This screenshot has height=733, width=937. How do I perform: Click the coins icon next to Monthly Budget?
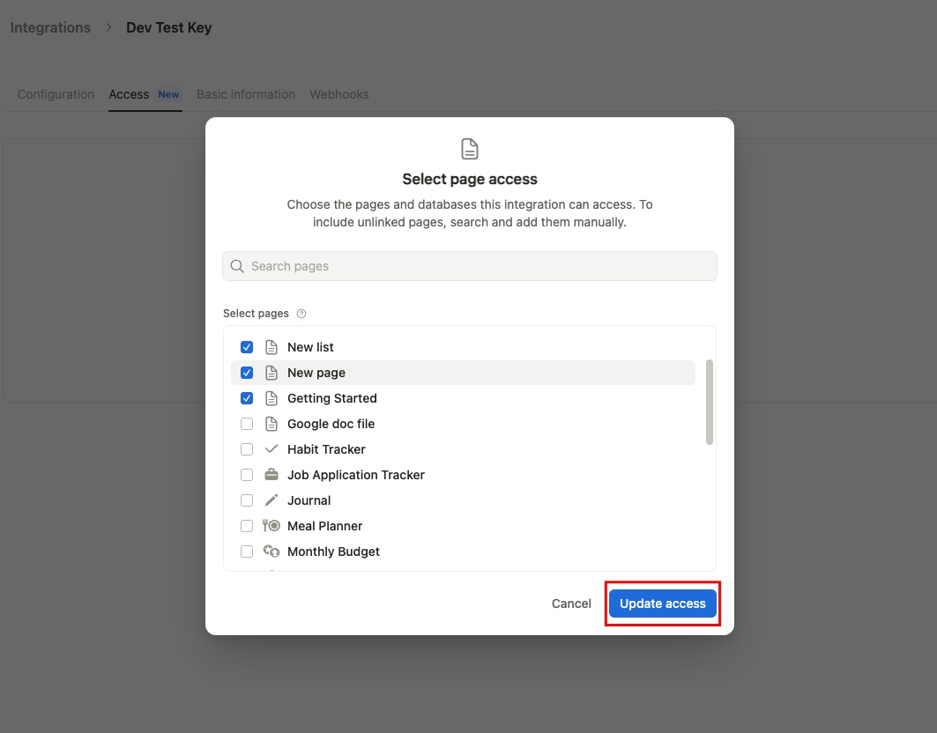coord(271,551)
